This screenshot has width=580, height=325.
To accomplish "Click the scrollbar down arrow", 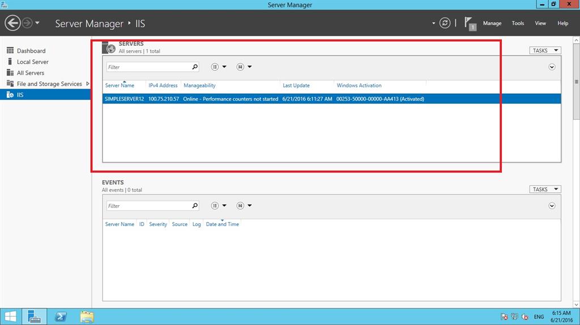I will [576, 305].
